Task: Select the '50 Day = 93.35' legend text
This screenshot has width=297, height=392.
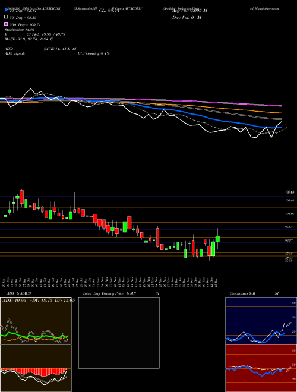Action: [23, 17]
